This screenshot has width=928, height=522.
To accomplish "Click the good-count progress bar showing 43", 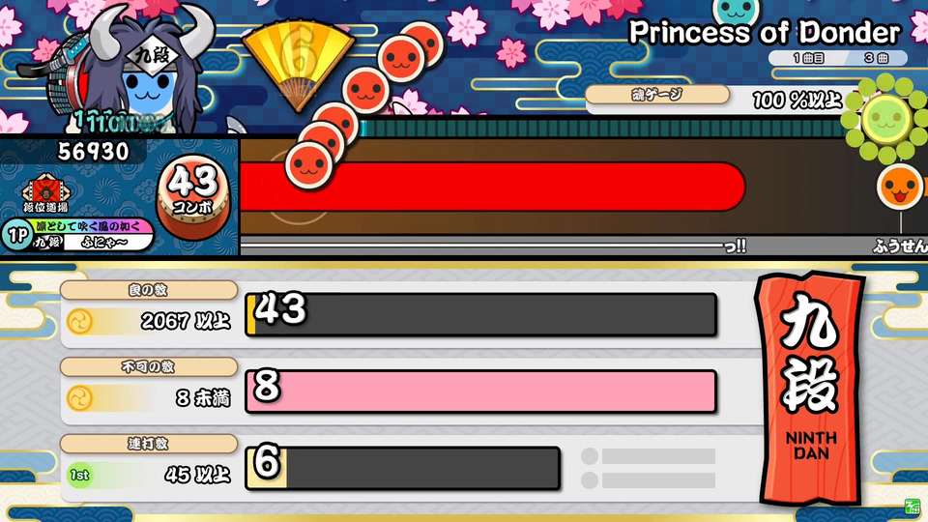I will (480, 314).
